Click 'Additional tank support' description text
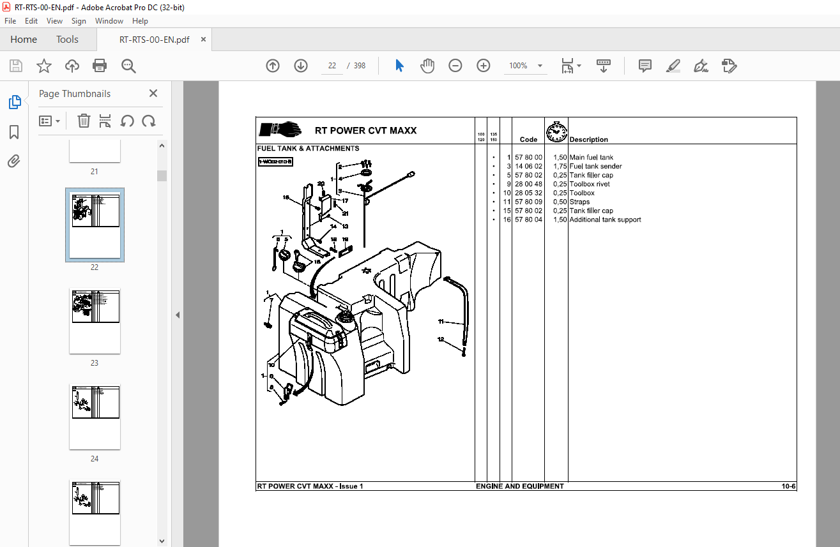 [x=605, y=220]
